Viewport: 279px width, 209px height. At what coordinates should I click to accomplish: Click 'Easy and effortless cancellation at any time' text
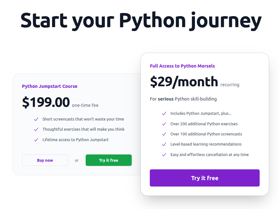pyautogui.click(x=209, y=155)
